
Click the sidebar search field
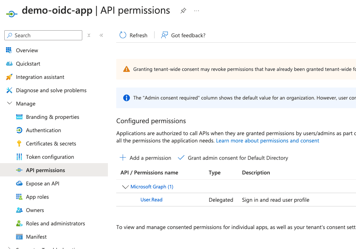pos(43,35)
